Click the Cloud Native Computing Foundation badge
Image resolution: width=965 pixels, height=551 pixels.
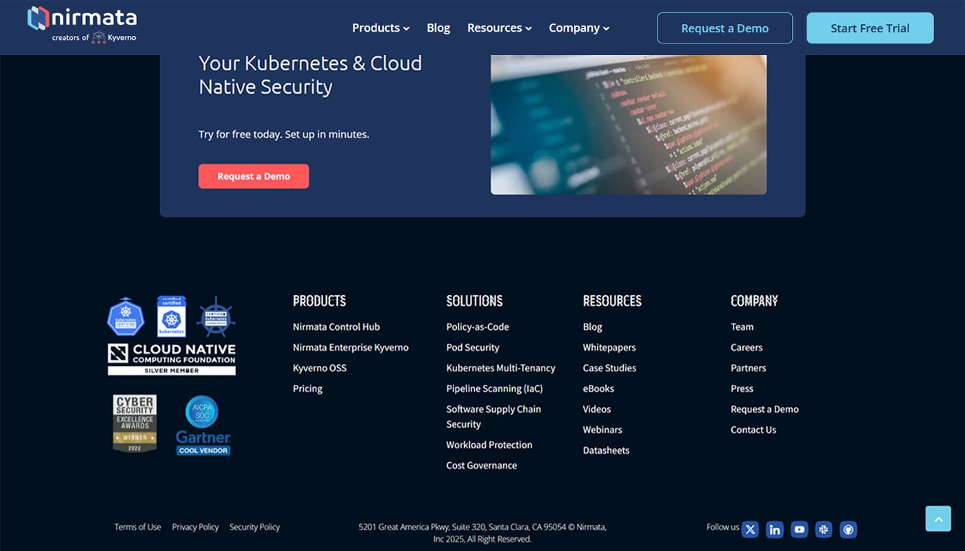172,359
